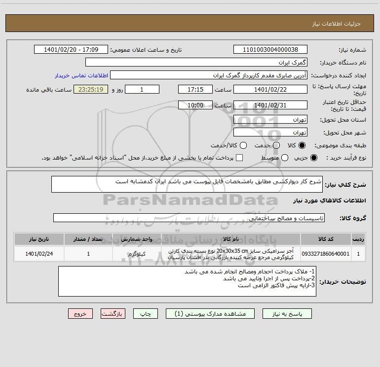Viewport: 380px width, 367px height.
Task: Click the نام کالا column header
Action: click(231, 239)
